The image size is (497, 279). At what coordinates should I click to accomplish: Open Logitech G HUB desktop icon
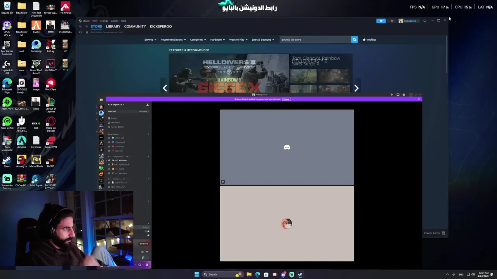pos(7,67)
